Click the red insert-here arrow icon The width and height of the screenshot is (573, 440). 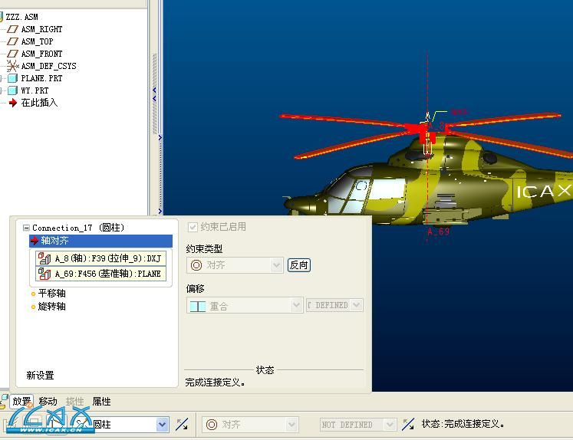(13, 103)
